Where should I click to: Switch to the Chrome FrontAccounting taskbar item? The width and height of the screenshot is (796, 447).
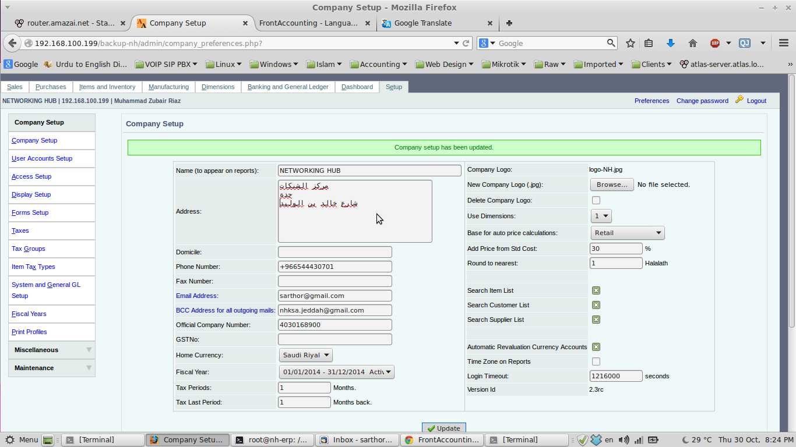443,440
